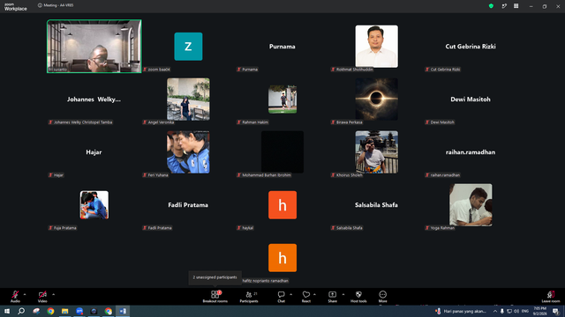The width and height of the screenshot is (565, 317).
Task: Click the large Cut Gebrina Rizki name
Action: click(x=471, y=47)
